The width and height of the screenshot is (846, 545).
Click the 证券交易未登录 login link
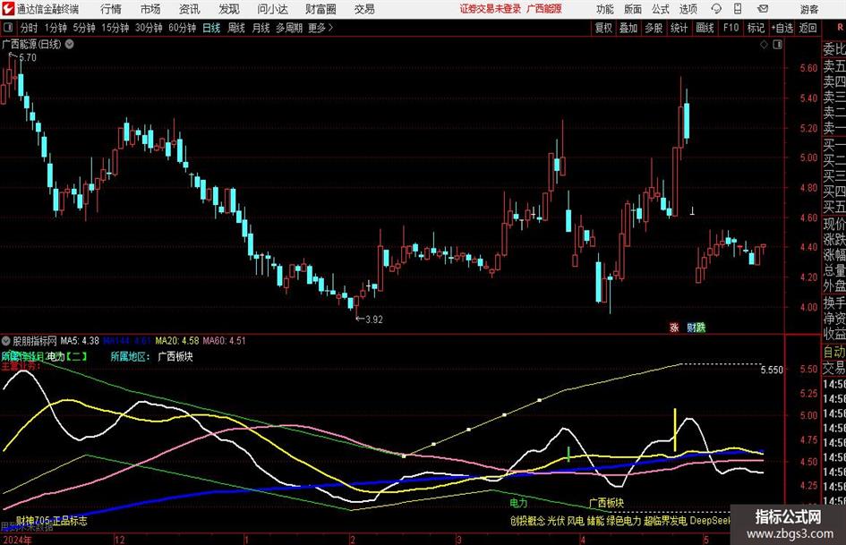[491, 9]
